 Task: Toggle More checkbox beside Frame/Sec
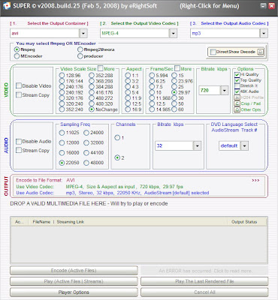click(177, 68)
